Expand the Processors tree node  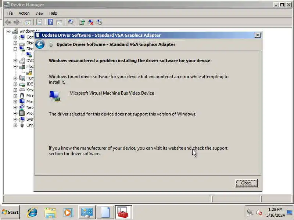pos(15,113)
